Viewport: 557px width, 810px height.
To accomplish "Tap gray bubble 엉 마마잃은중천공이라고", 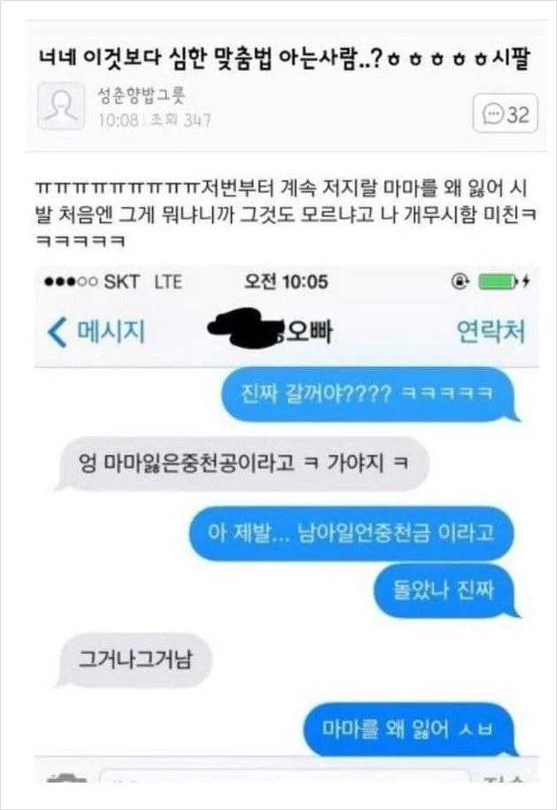I will (x=242, y=463).
